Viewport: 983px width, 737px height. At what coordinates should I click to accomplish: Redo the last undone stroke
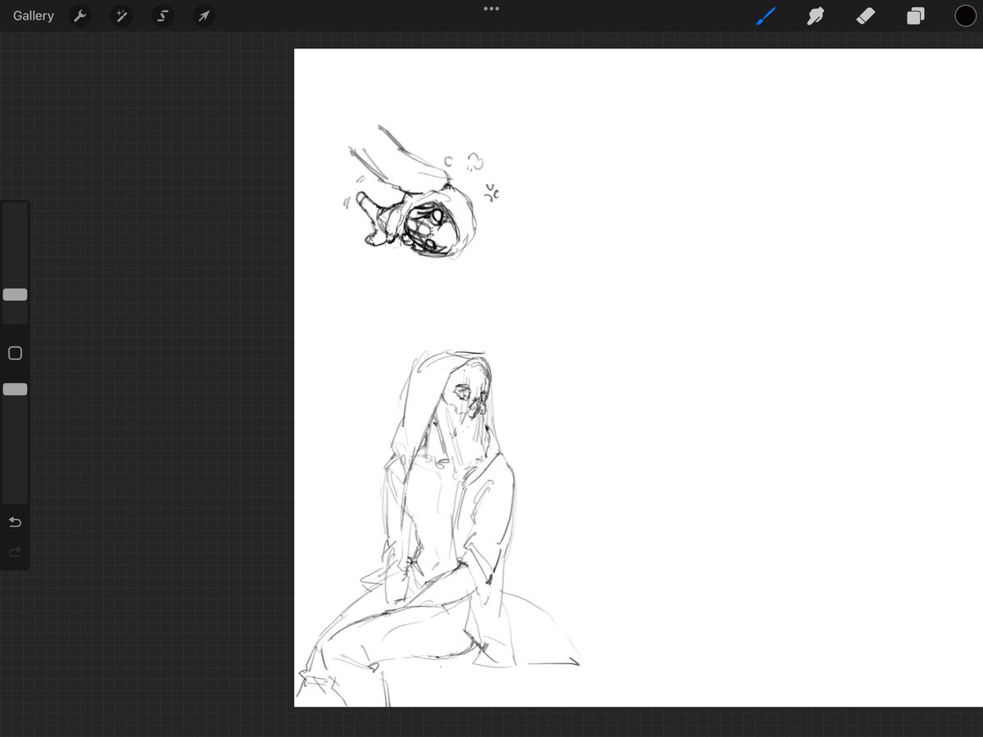click(15, 552)
